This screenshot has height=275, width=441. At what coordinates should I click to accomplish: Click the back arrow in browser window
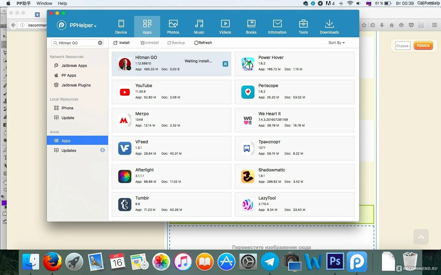[13, 25]
